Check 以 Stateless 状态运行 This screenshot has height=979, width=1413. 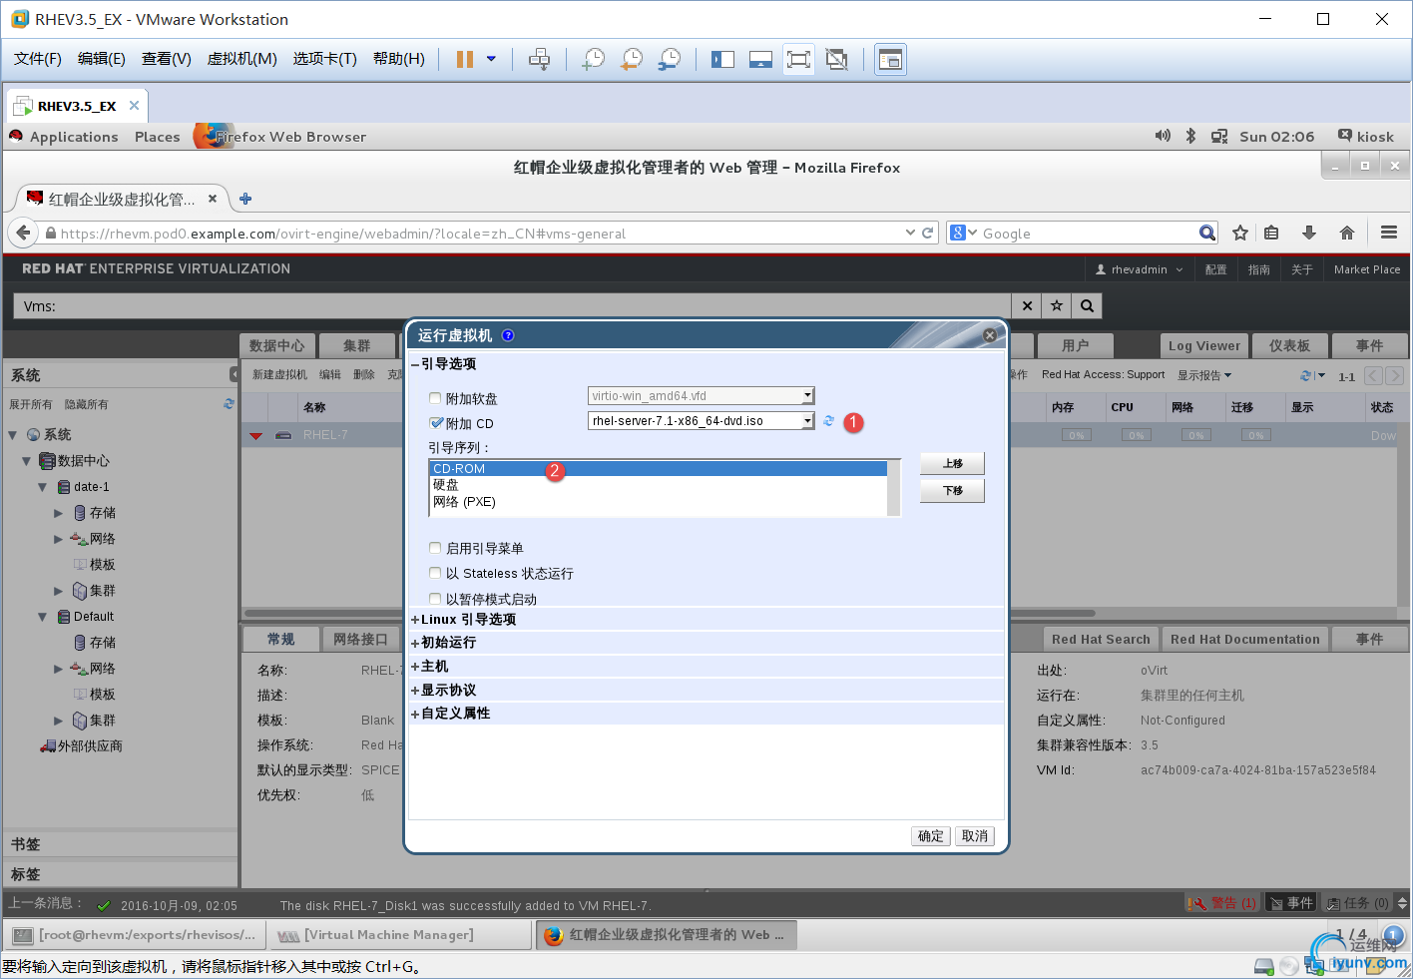click(x=435, y=573)
